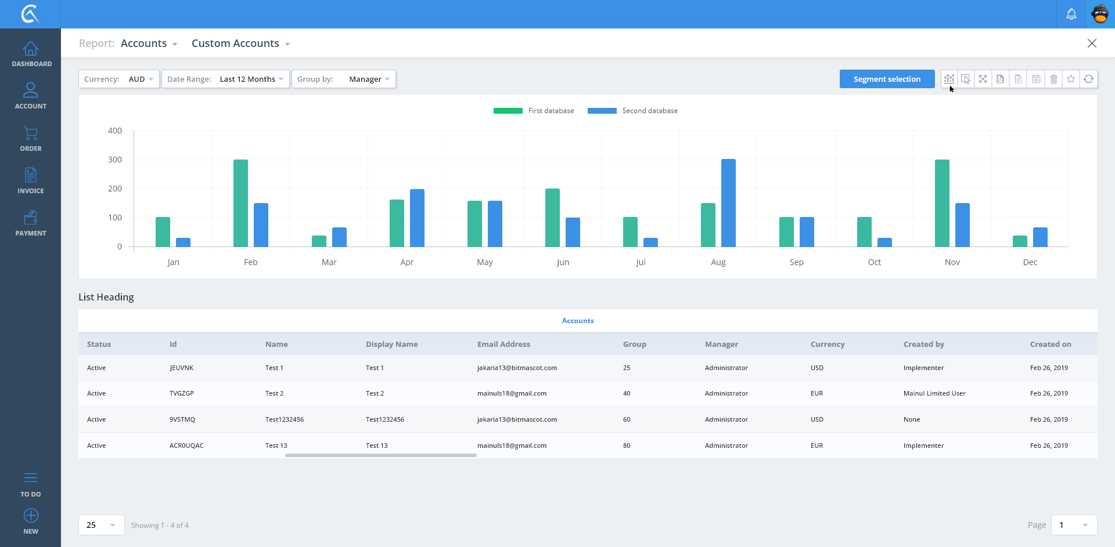Expand Date Range Last 12 Months
1115x547 pixels.
pyautogui.click(x=225, y=79)
